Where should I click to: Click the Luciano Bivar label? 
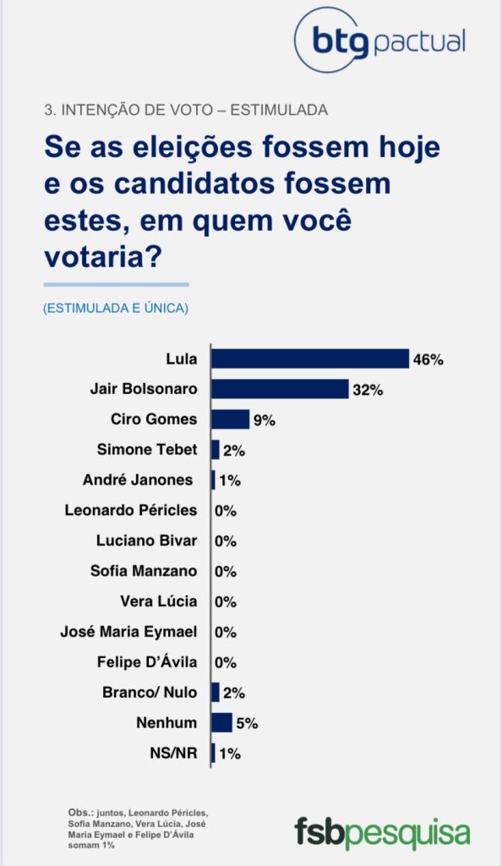pos(147,540)
